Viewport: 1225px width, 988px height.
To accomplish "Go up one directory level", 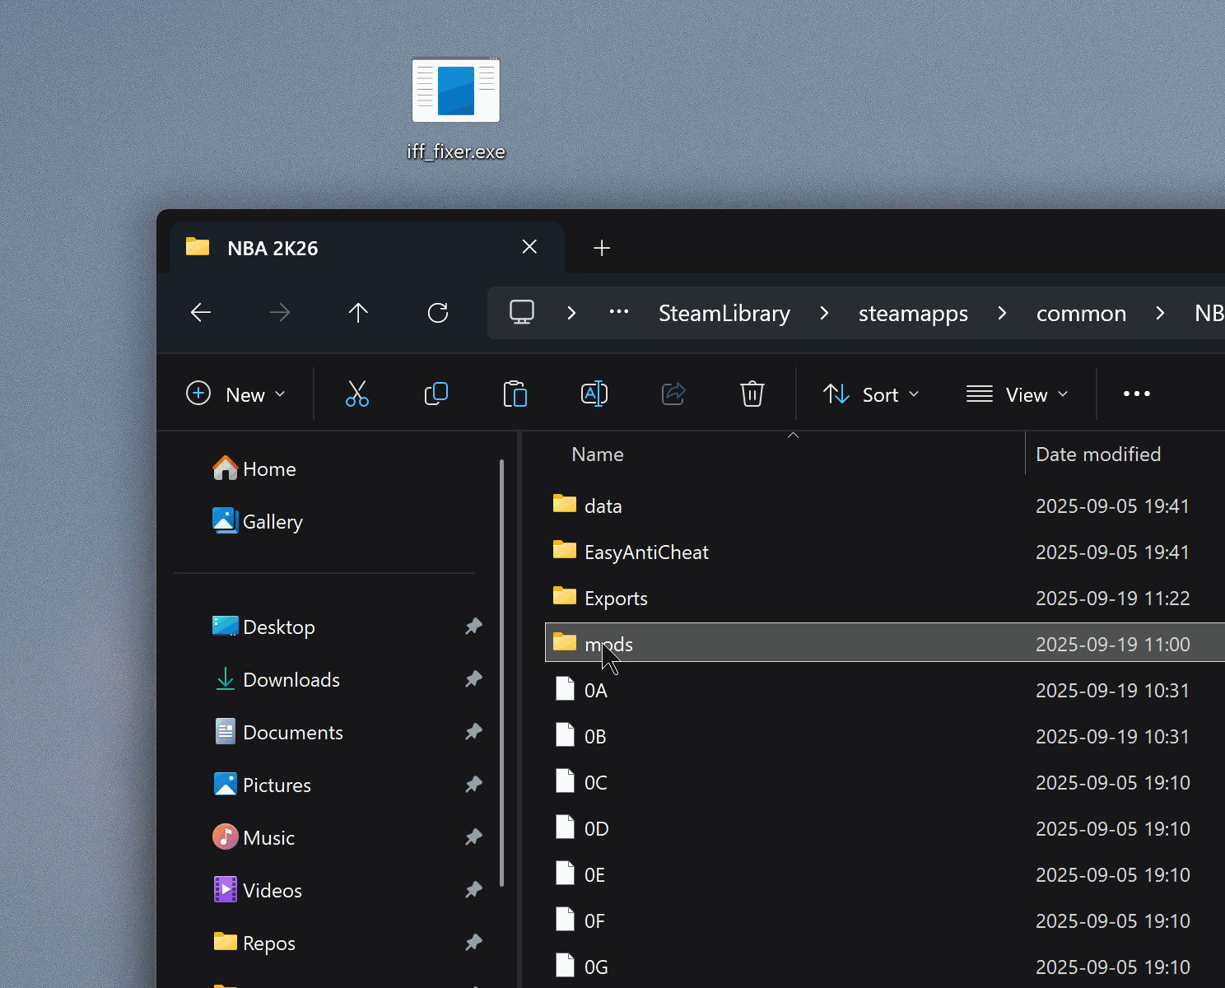I will point(358,313).
